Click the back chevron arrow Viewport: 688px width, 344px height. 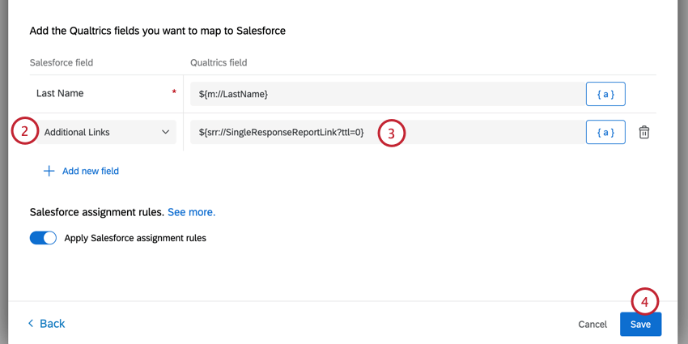click(31, 324)
